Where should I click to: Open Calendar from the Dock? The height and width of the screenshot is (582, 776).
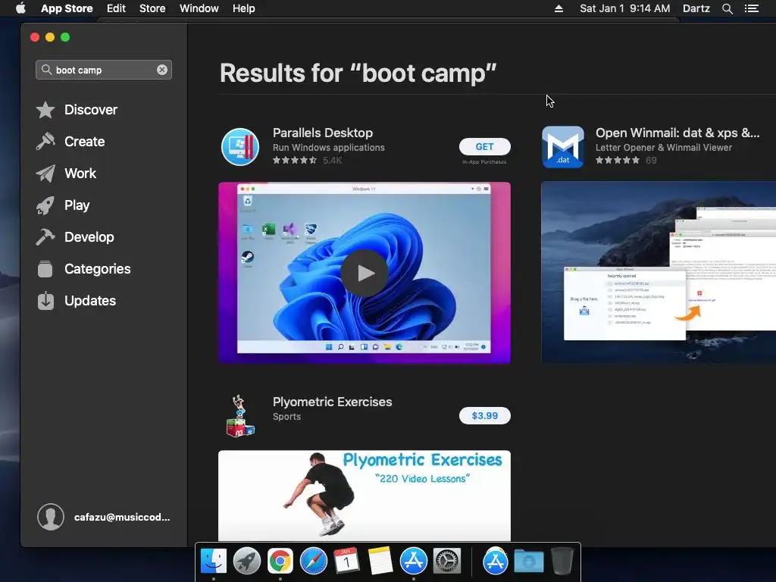(346, 562)
